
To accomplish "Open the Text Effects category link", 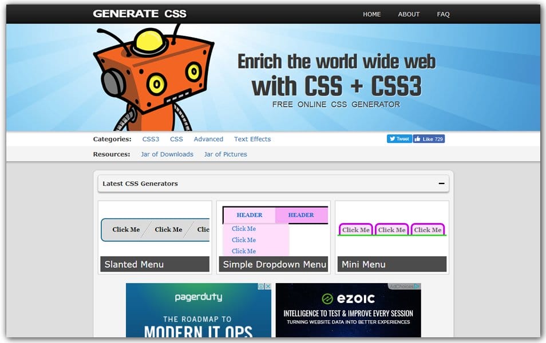I will (252, 139).
